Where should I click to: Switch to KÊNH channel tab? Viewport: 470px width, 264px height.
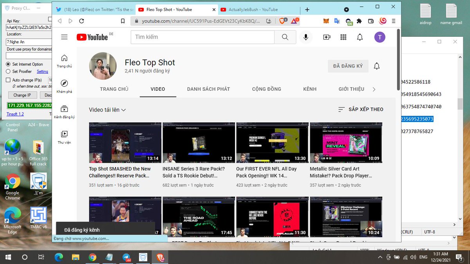(310, 89)
